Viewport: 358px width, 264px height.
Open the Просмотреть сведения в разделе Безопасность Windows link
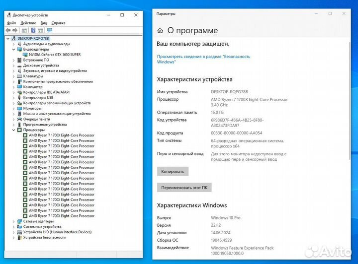click(x=203, y=59)
